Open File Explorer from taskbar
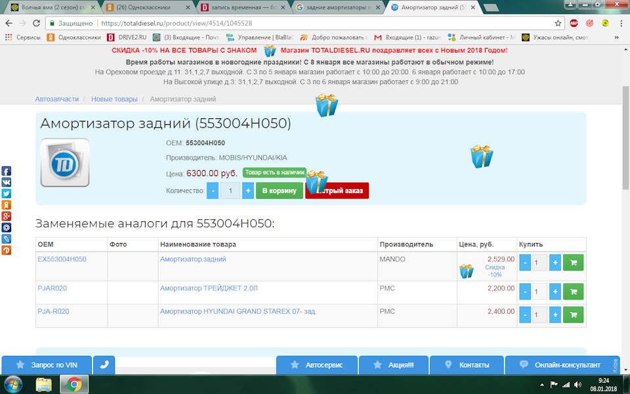Viewport: 630px width, 394px height. (43, 385)
